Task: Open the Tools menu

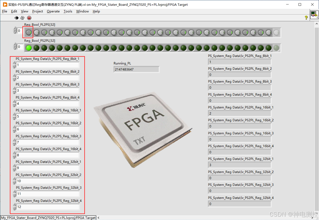Action: point(68,11)
